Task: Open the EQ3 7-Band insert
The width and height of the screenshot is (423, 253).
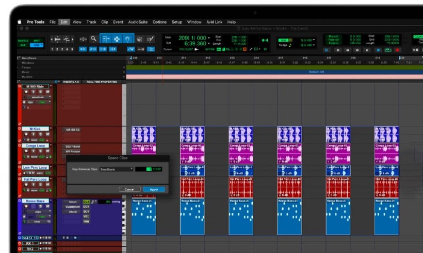Action: pyautogui.click(x=72, y=147)
